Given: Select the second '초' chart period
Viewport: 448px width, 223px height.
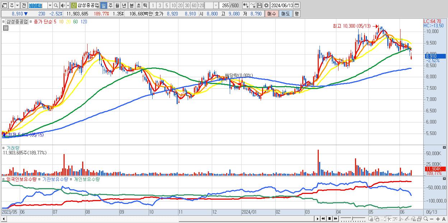Looking at the screenshot, I should (139, 6).
